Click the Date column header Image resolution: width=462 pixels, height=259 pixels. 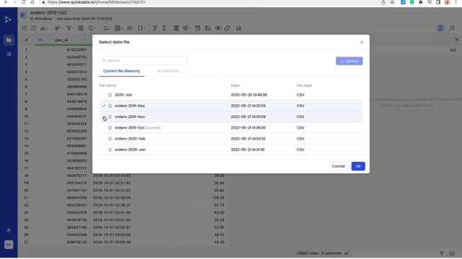tap(235, 86)
